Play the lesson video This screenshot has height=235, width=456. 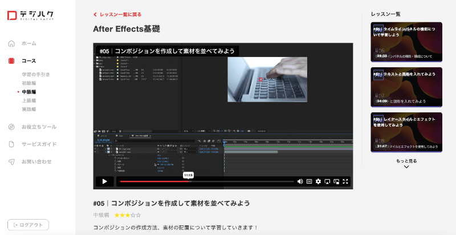pyautogui.click(x=104, y=181)
